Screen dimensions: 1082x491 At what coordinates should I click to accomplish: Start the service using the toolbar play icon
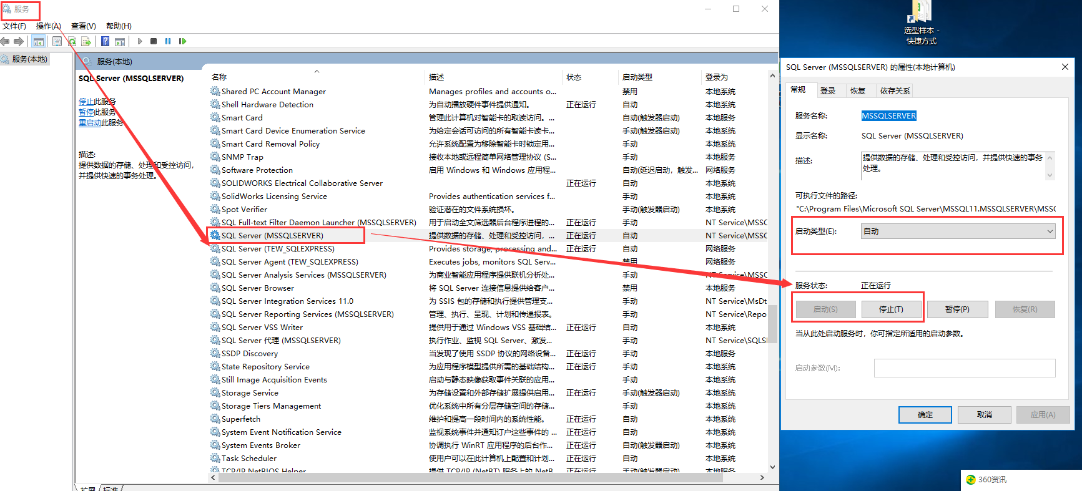click(x=140, y=41)
